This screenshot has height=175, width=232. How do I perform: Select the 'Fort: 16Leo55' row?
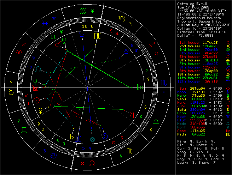[x=191, y=127]
